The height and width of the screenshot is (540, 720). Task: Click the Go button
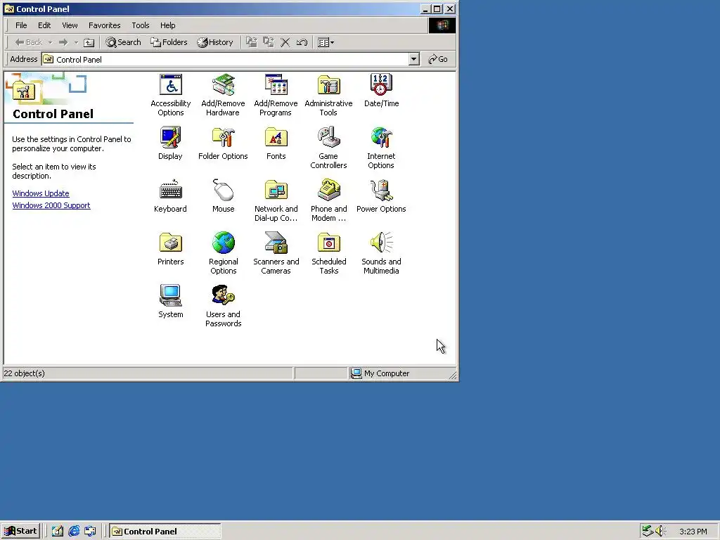pyautogui.click(x=437, y=59)
